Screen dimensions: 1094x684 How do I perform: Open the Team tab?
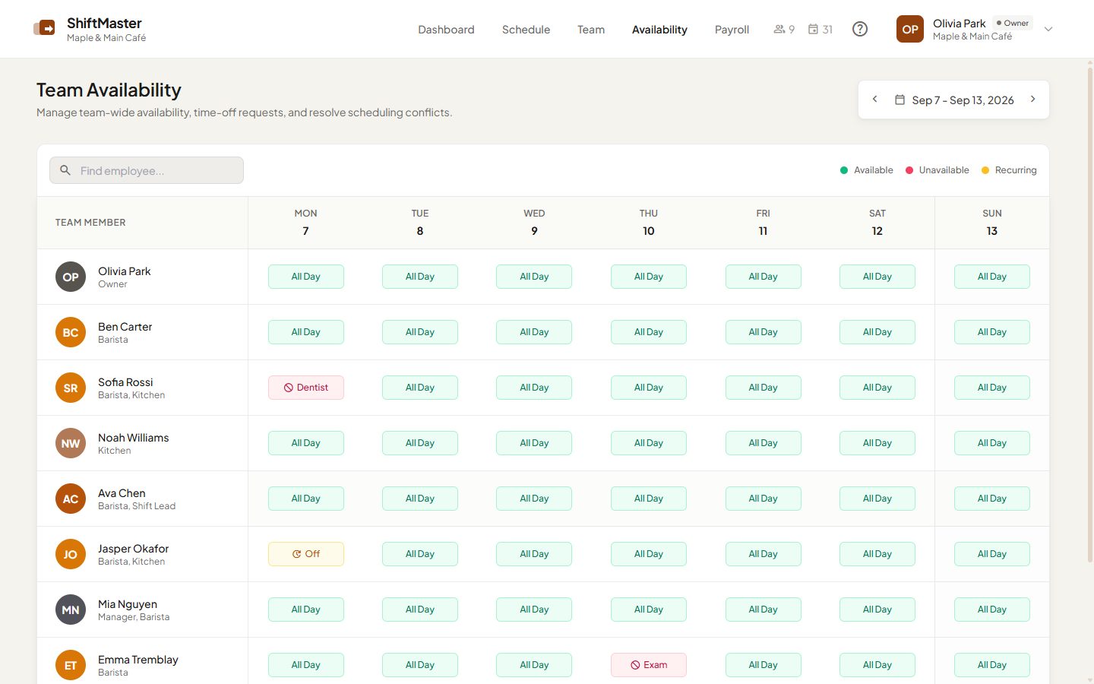point(591,30)
